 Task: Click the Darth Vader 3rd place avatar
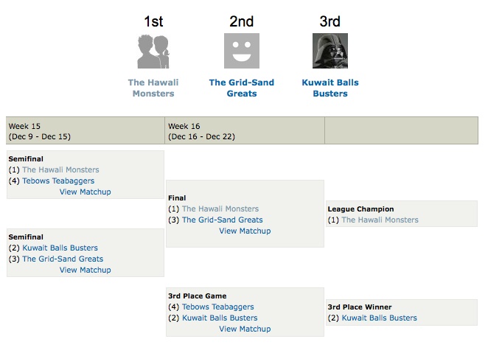point(330,51)
